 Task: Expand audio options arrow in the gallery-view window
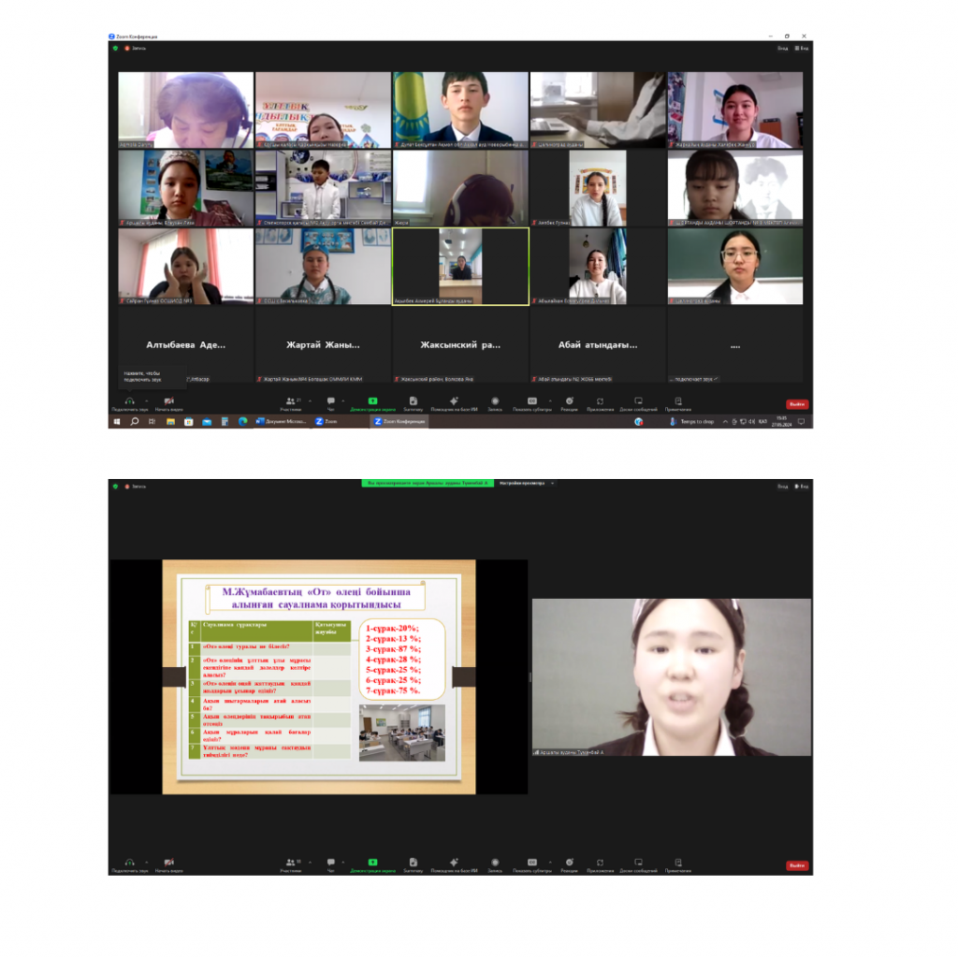[147, 401]
